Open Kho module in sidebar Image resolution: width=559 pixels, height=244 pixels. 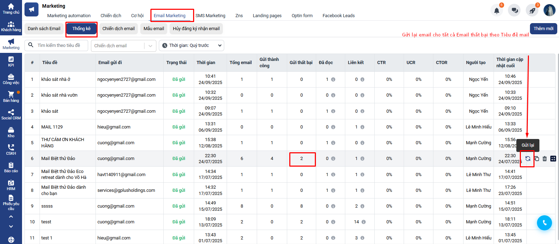click(11, 132)
